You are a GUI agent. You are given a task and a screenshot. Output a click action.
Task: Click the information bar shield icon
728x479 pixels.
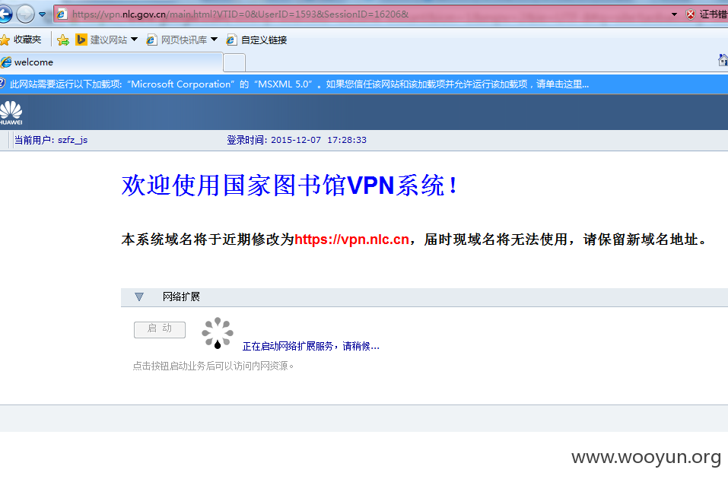(2, 84)
